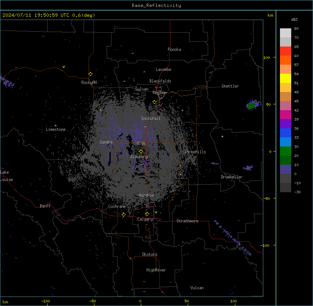Viewport: 313px width, 306px height.
Task: Click the Base_Reflectivity title
Action: coord(156,5)
